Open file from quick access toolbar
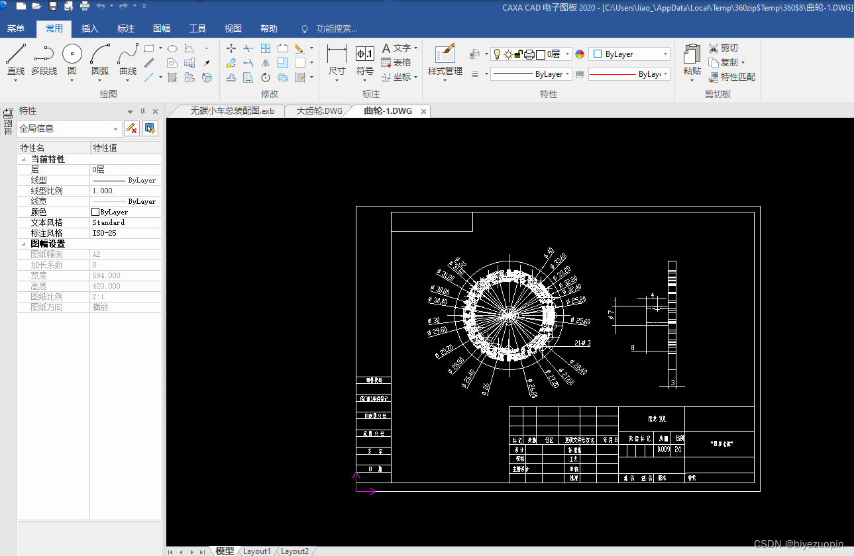The image size is (854, 556). [x=36, y=6]
